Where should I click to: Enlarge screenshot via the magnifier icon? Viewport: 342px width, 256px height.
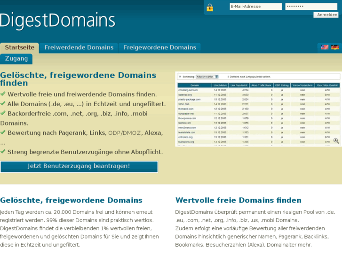pos(336,141)
